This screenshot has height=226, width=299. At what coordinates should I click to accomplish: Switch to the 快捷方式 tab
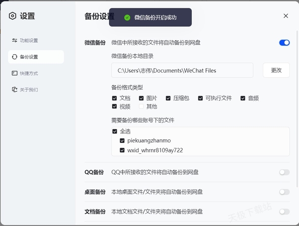[x=36, y=73]
